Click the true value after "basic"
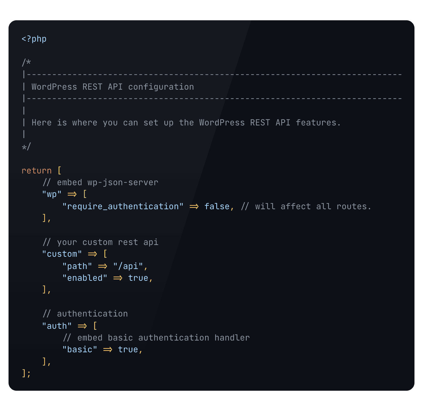 pyautogui.click(x=128, y=349)
